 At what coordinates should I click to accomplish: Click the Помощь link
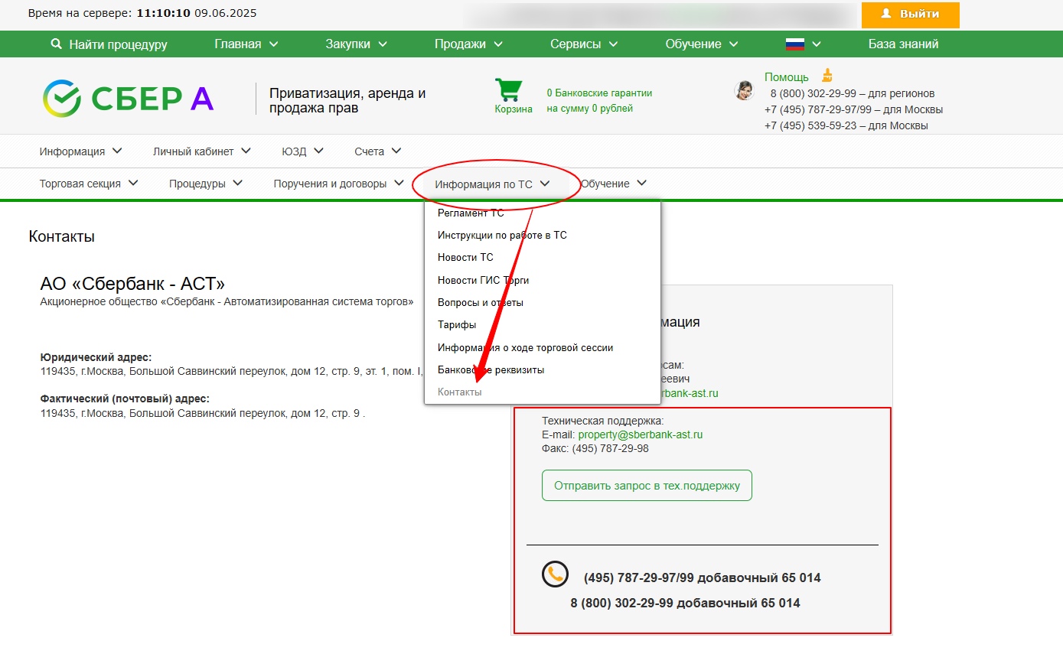click(786, 76)
